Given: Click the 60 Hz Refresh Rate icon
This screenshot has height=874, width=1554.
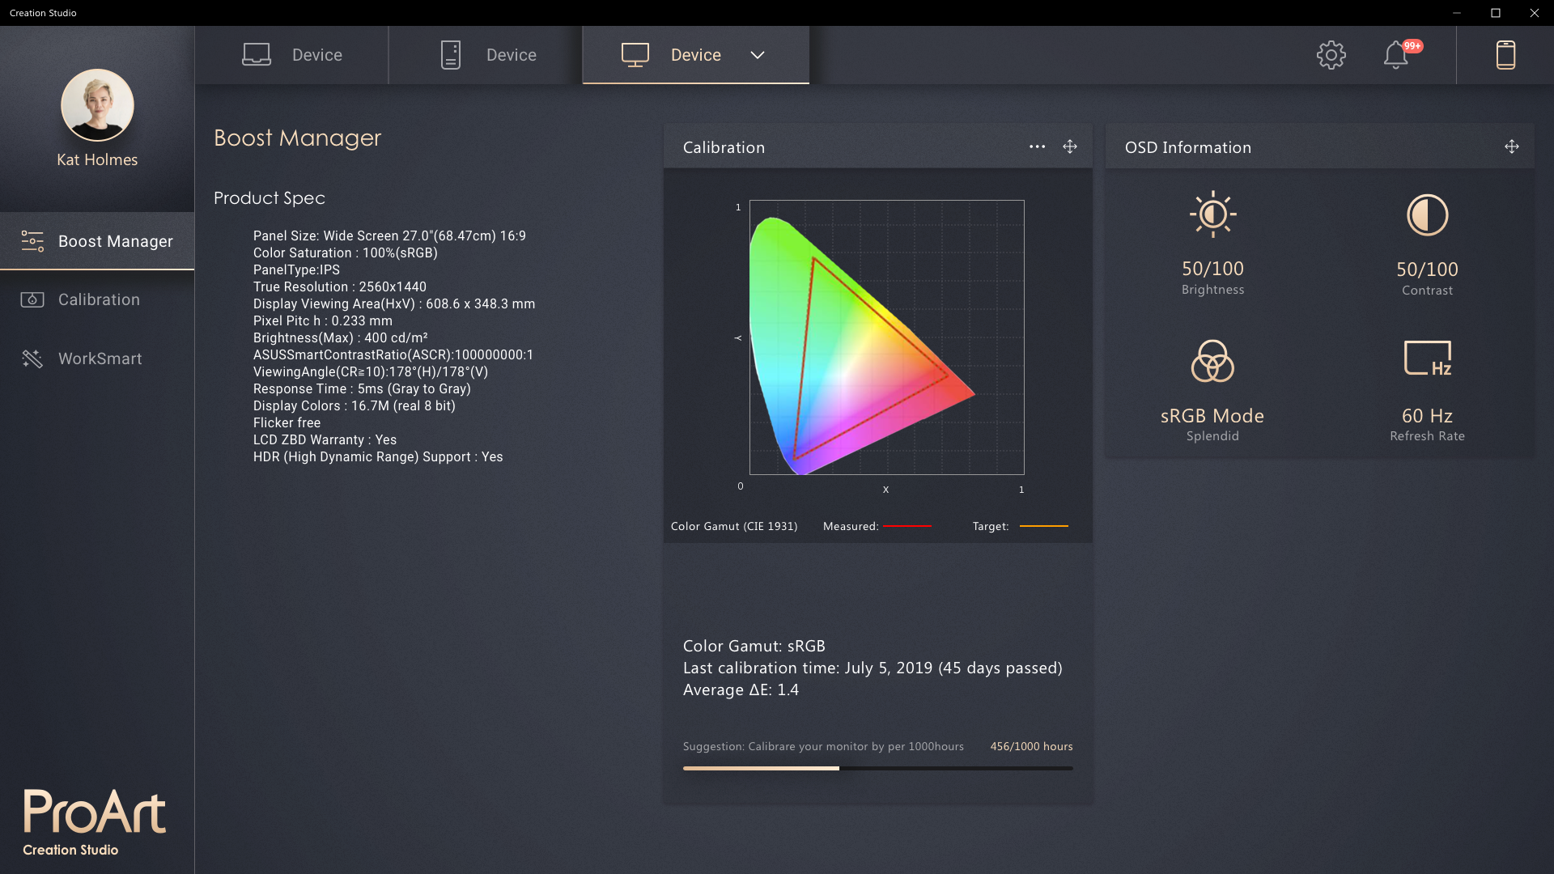Looking at the screenshot, I should 1427,359.
